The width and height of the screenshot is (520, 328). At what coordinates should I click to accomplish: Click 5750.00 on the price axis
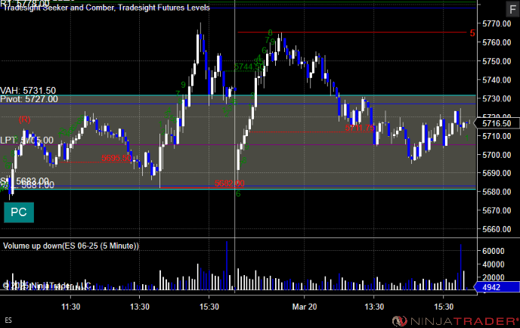point(497,61)
